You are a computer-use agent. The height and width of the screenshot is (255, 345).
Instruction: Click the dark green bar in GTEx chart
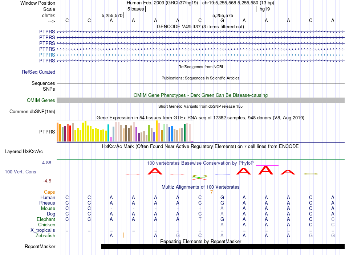[185, 132]
